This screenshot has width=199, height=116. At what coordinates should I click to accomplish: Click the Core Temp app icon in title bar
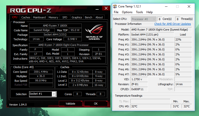(x=115, y=6)
